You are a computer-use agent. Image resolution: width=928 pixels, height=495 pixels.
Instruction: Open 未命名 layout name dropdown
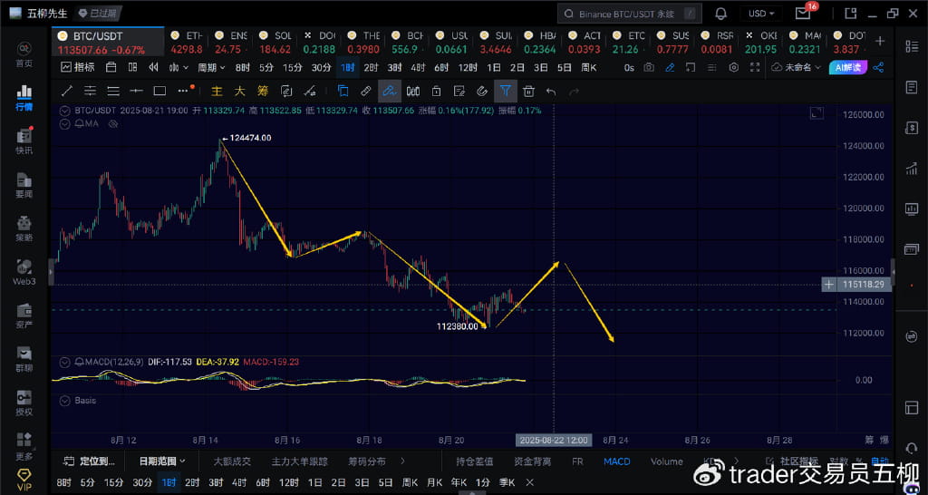[x=797, y=67]
